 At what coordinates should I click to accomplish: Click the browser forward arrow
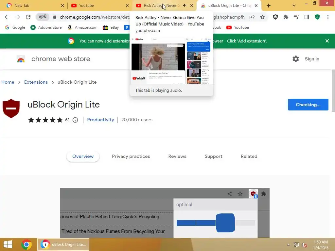tap(18, 17)
